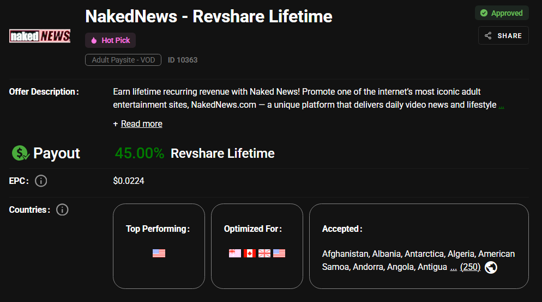Click the Optimized For heading
Viewport: 542px width, 302px height.
click(252, 229)
